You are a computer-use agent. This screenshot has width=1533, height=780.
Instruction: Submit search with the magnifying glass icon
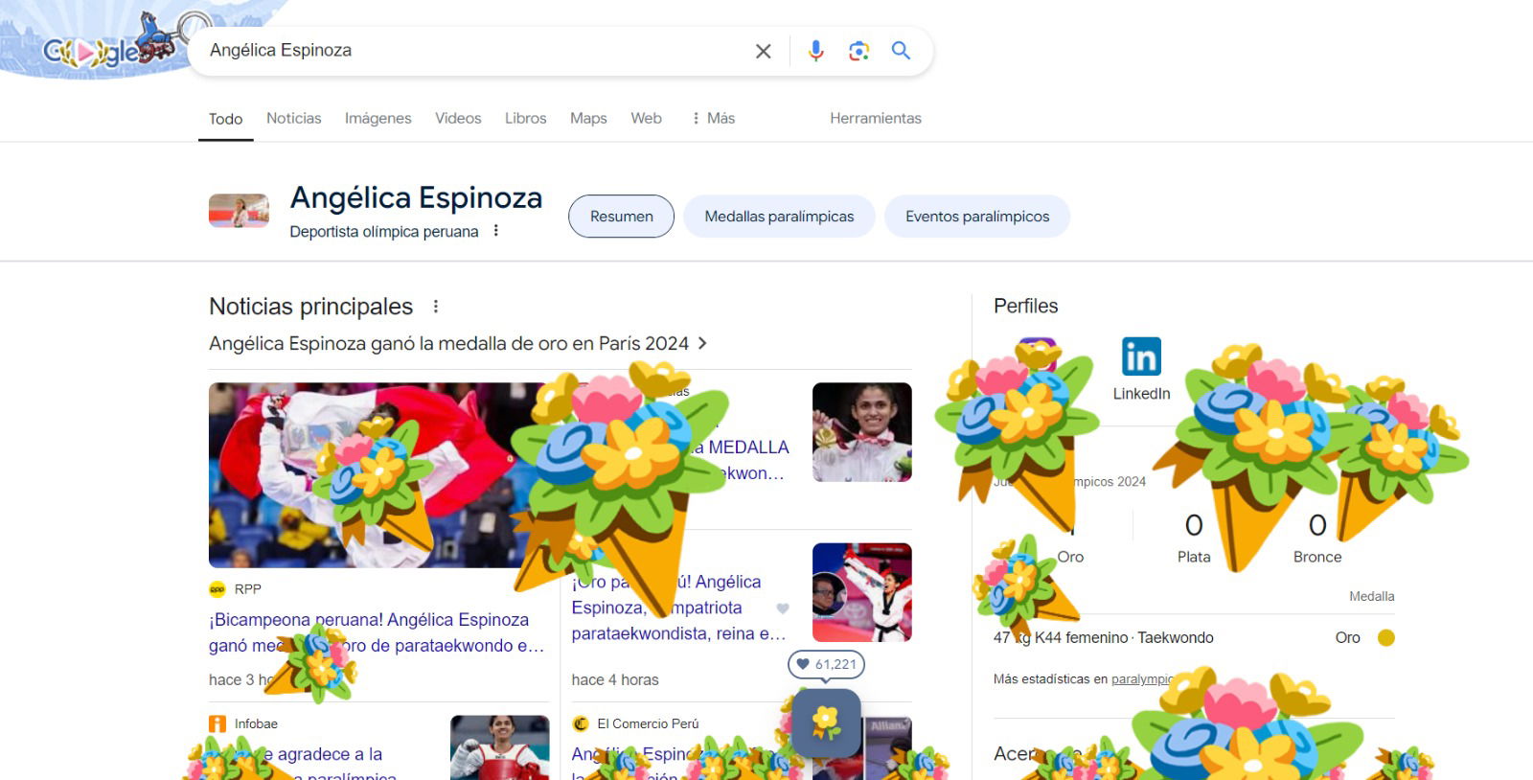901,51
